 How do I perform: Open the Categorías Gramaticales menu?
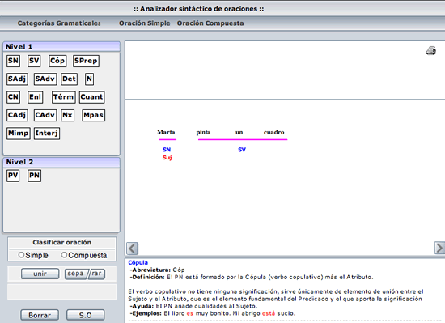pyautogui.click(x=59, y=23)
